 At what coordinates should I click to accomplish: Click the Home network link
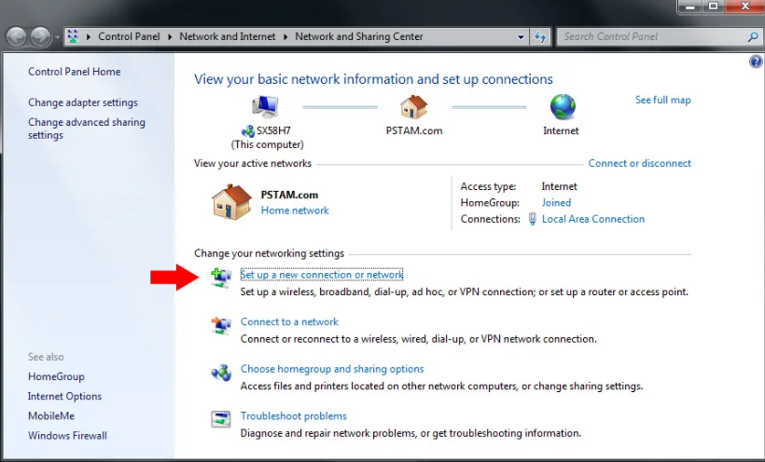pyautogui.click(x=295, y=211)
